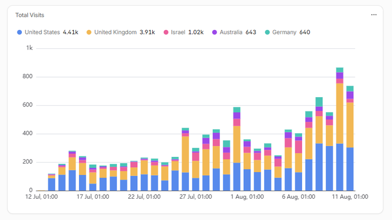The image size is (392, 220).
Task: Click the Total Visits title
Action: [30, 15]
